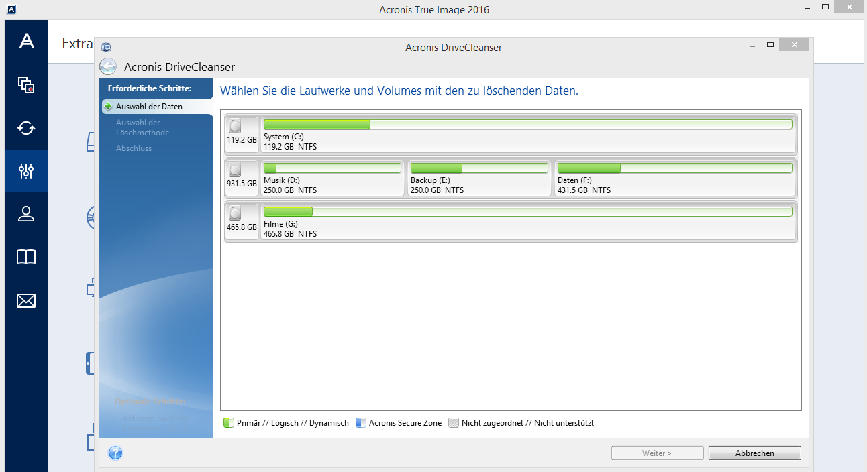Image resolution: width=867 pixels, height=472 pixels.
Task: Open the Help book icon in the sidebar
Action: 26,257
